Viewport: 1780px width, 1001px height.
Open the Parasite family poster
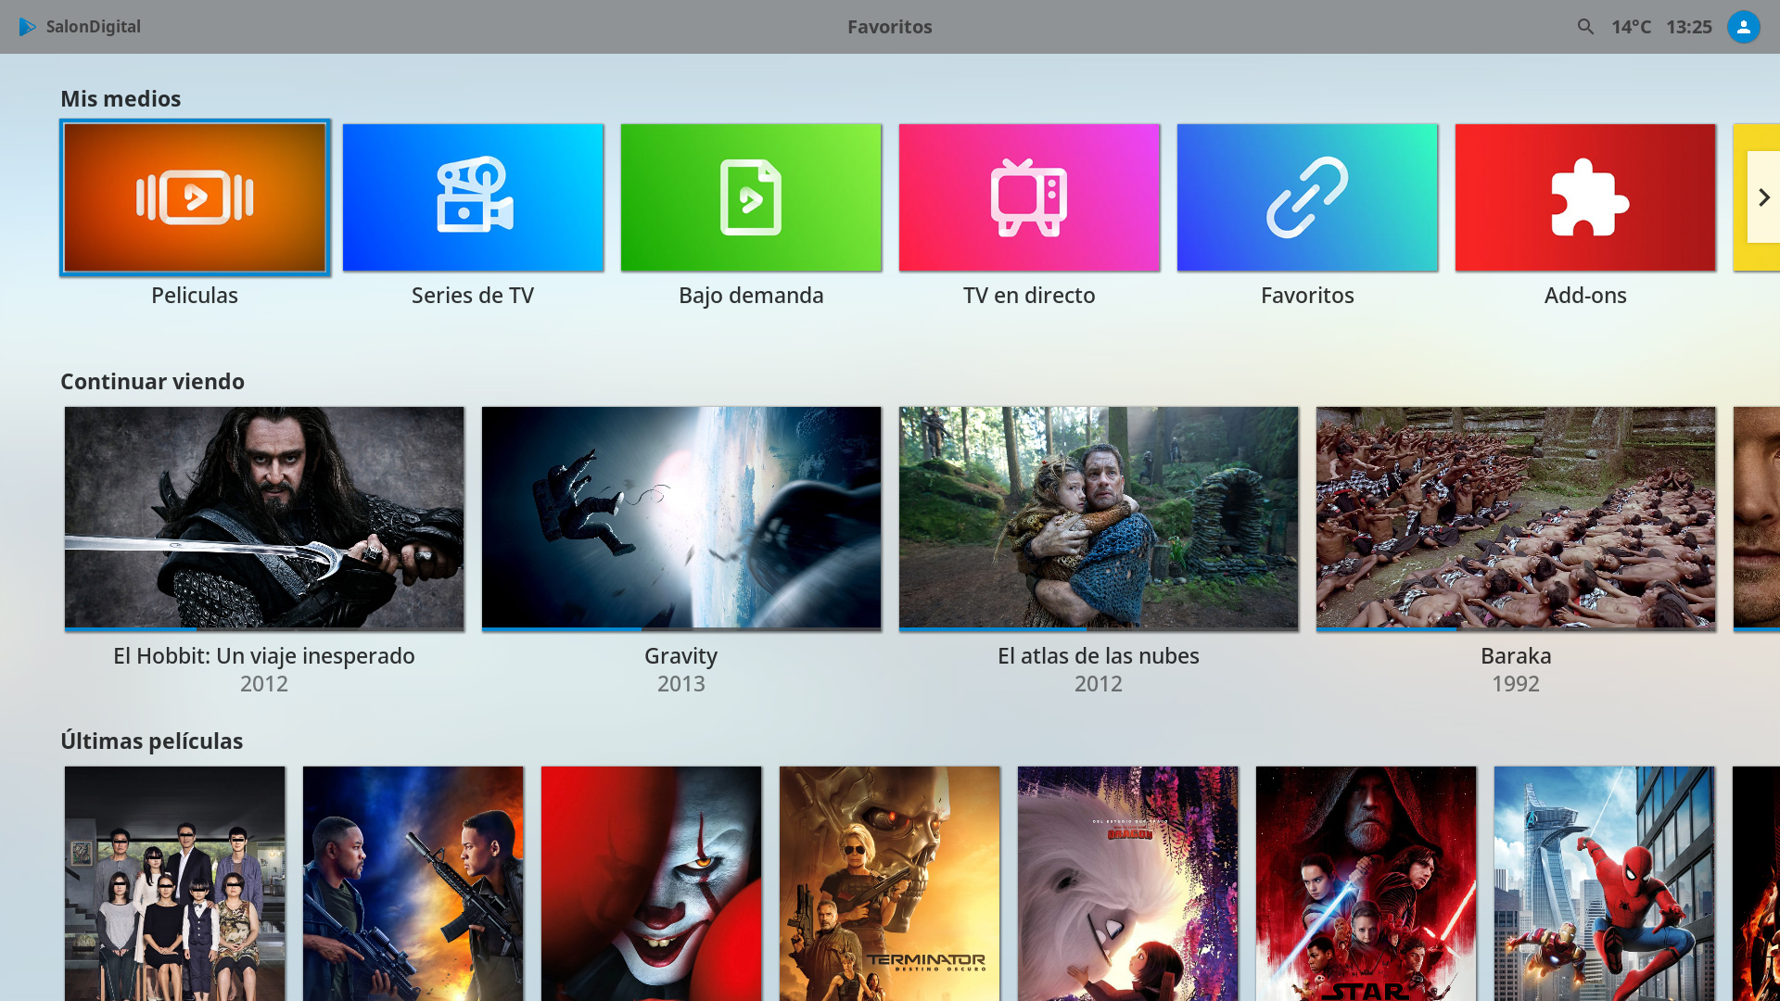[x=175, y=883]
